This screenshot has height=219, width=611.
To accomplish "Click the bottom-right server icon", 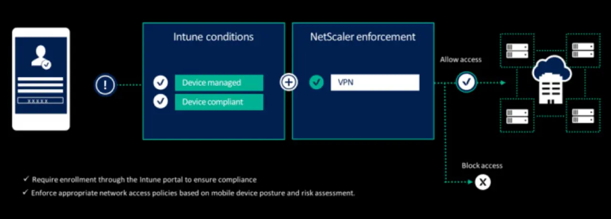I will (583, 115).
